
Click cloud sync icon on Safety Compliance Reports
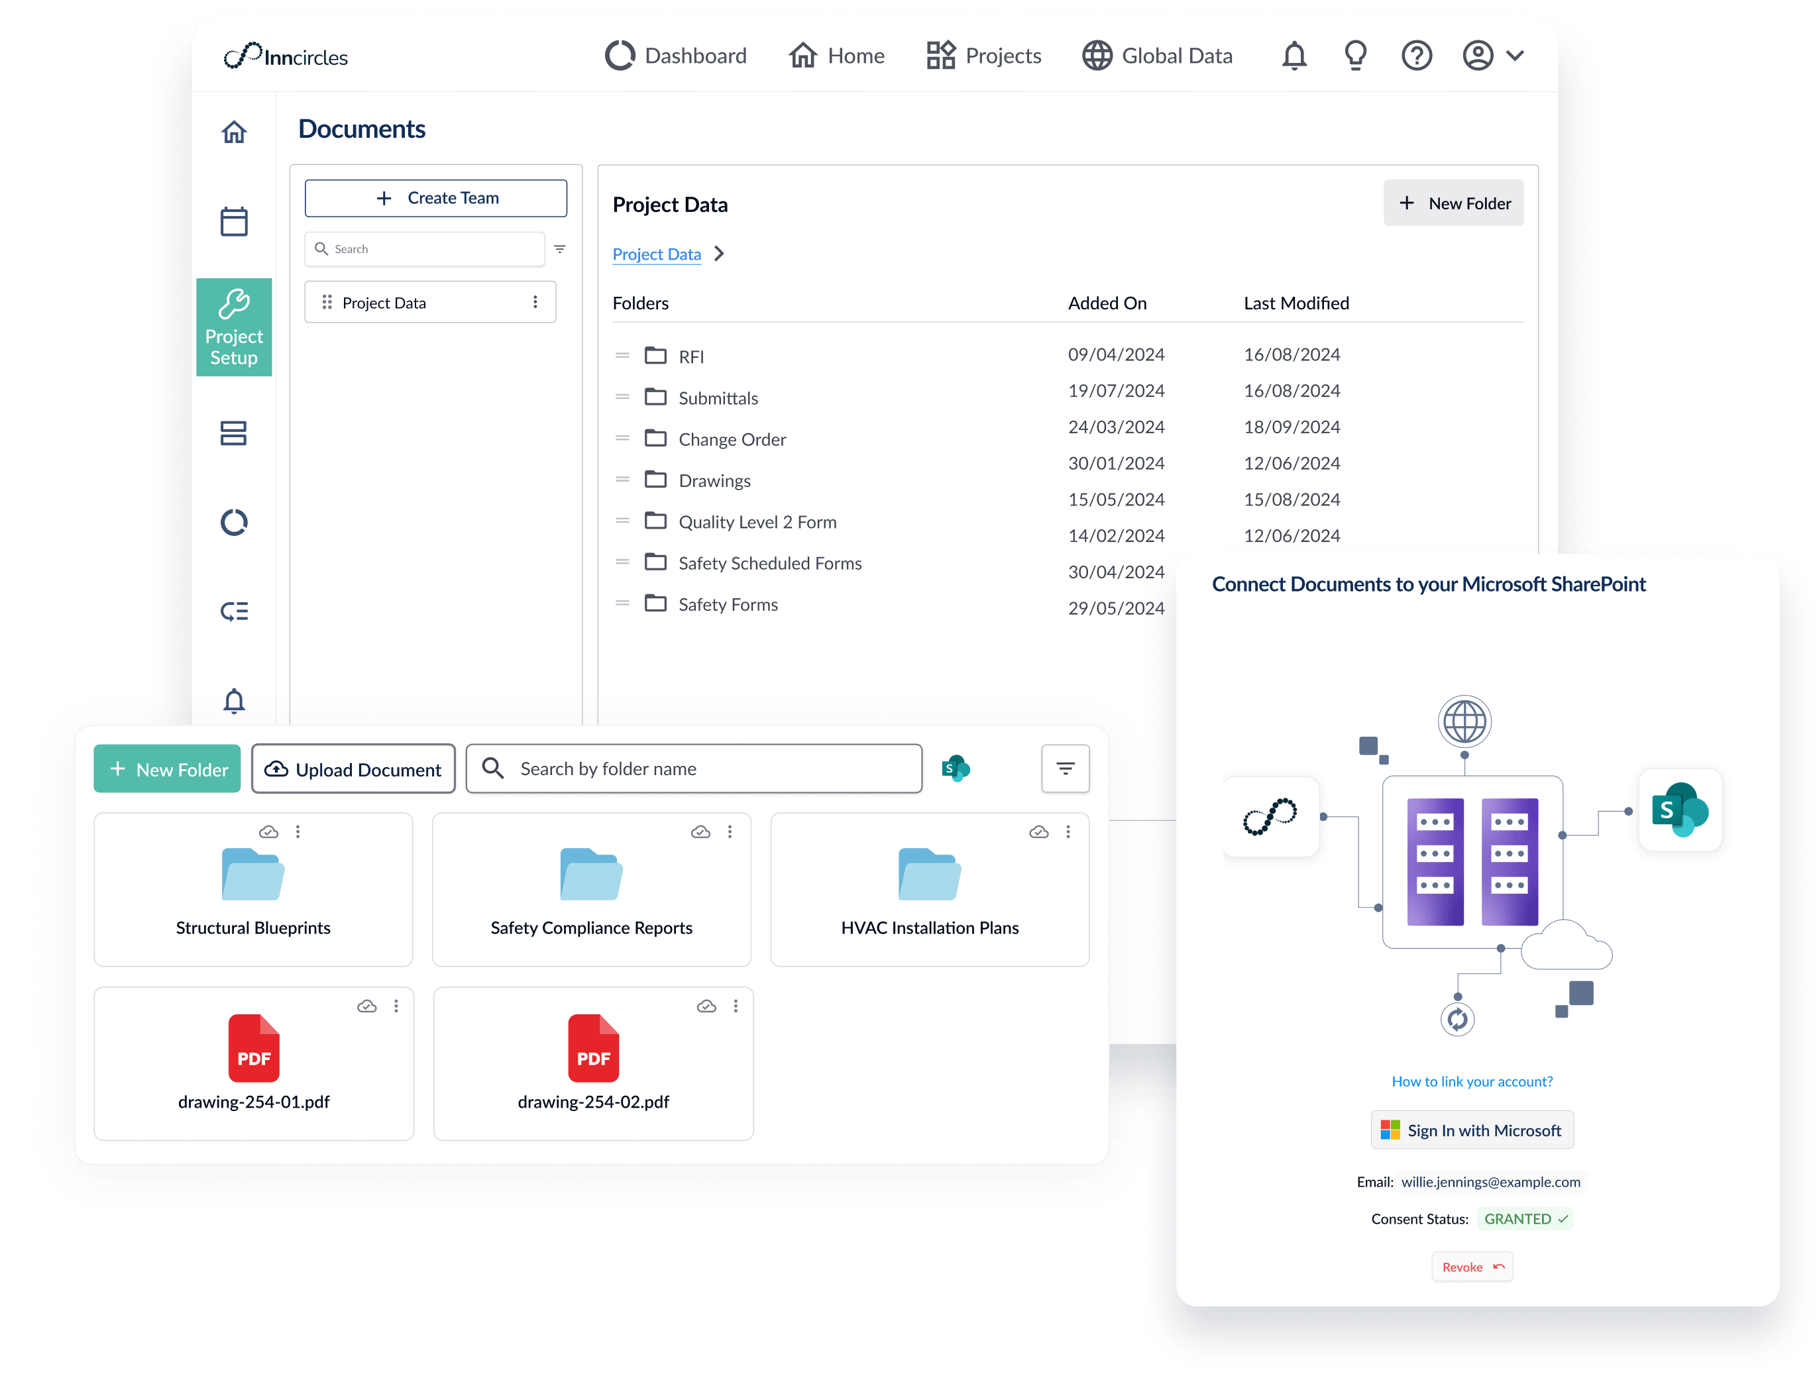[700, 832]
